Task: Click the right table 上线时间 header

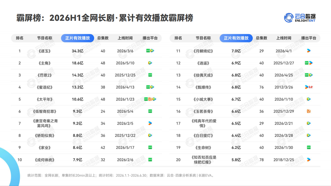Action: (284, 38)
